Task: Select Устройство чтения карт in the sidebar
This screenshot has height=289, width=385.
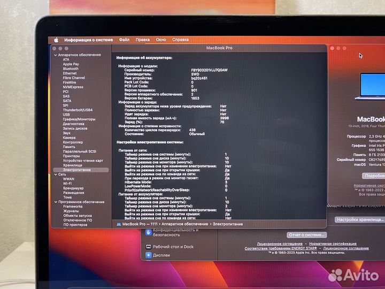Action: [83, 161]
